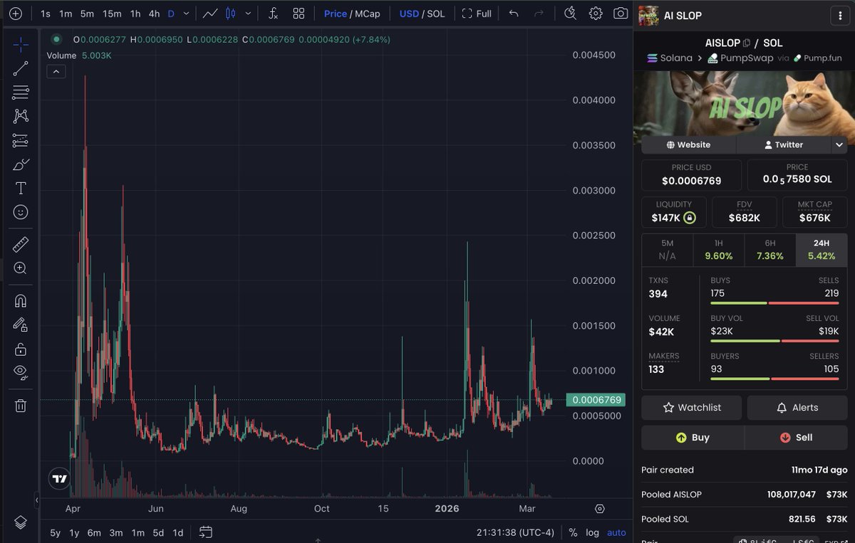Open the emoji and icons tool
The width and height of the screenshot is (855, 543).
tap(21, 212)
